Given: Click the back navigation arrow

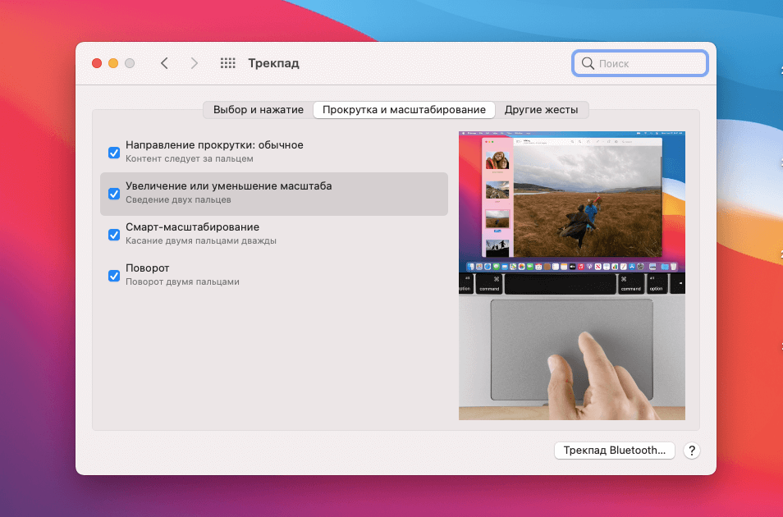Looking at the screenshot, I should [x=164, y=62].
